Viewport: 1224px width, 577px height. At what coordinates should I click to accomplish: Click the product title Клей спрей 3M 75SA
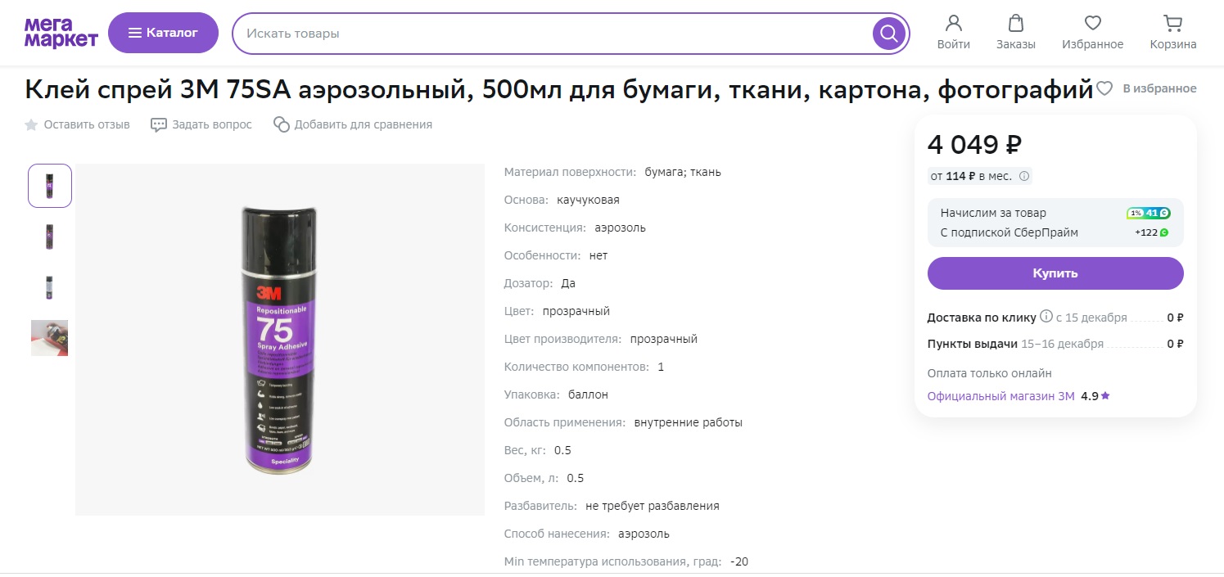(x=559, y=89)
